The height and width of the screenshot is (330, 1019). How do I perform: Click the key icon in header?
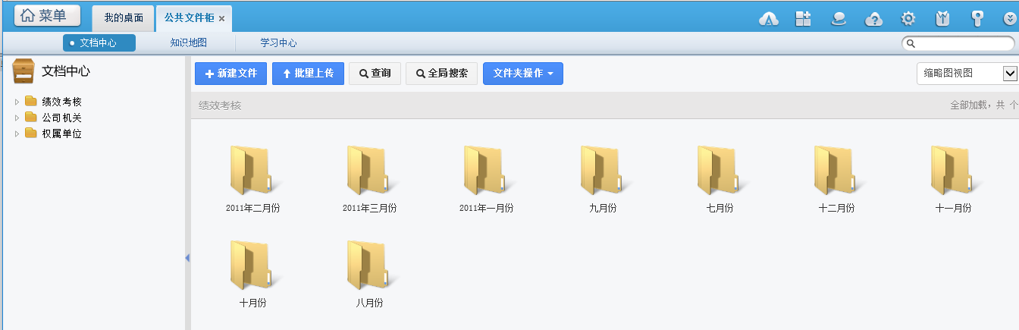(x=977, y=19)
